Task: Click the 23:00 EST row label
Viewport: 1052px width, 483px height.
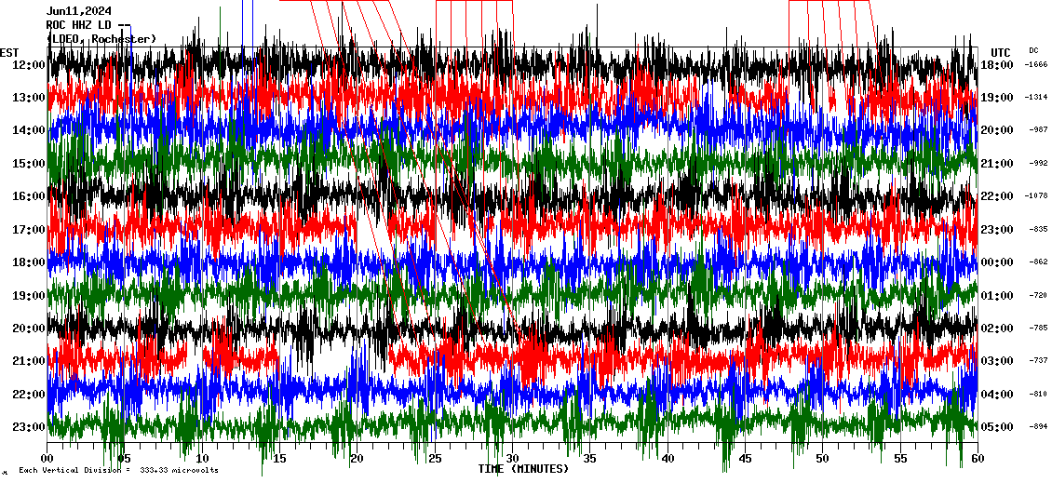Action: pyautogui.click(x=28, y=427)
